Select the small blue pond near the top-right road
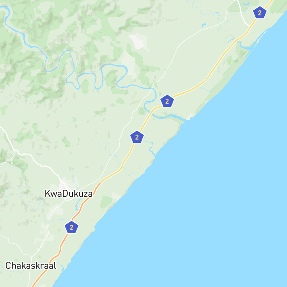287x287 pixels. tap(204, 26)
